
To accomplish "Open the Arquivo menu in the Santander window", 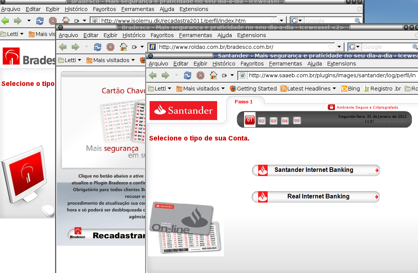I will pos(158,64).
